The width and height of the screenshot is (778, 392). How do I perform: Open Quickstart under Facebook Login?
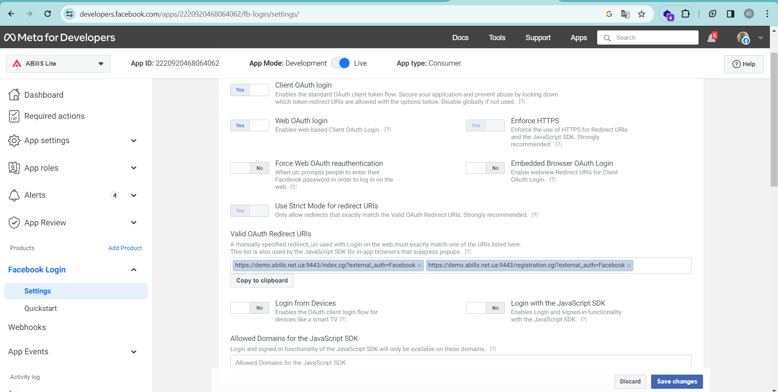(x=41, y=308)
